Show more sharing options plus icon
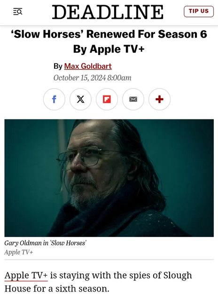Screen dimensions: 218x301 coord(160,99)
